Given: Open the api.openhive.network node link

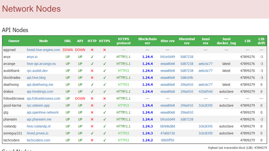Looking at the screenshot, I should [x=43, y=112].
